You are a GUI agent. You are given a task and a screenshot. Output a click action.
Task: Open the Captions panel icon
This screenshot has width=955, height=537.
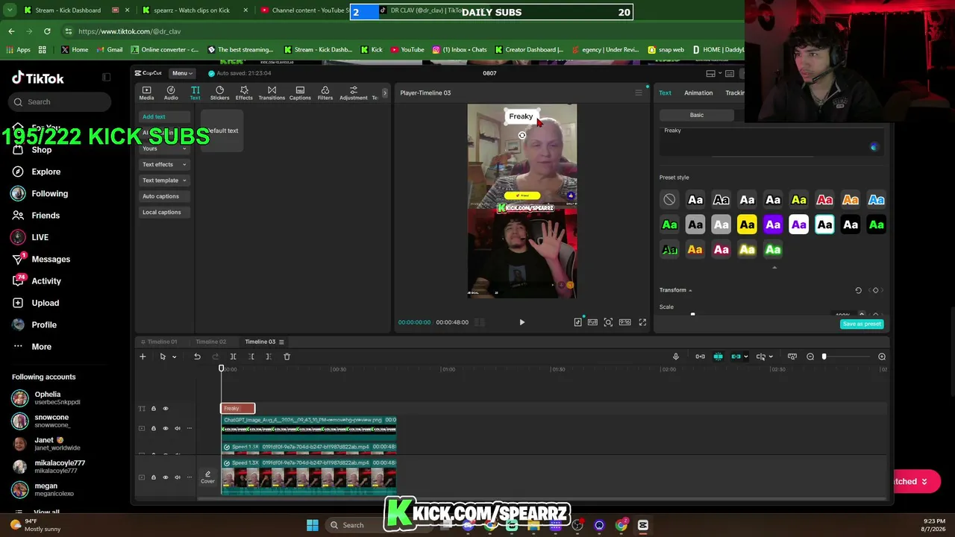(300, 93)
